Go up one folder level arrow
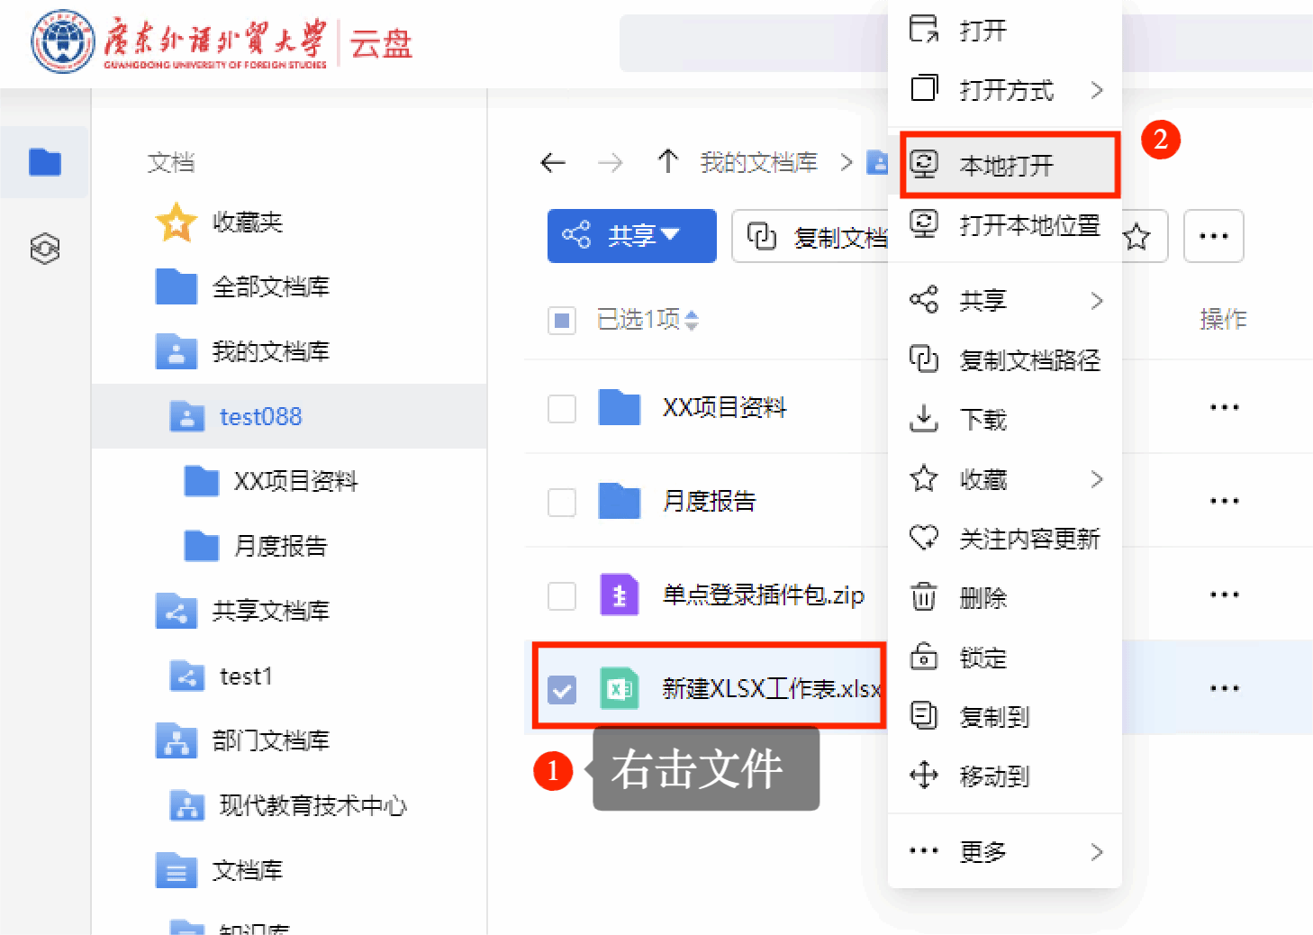 [667, 162]
